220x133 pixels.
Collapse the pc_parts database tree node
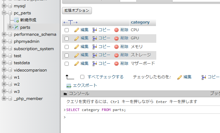[4, 13]
